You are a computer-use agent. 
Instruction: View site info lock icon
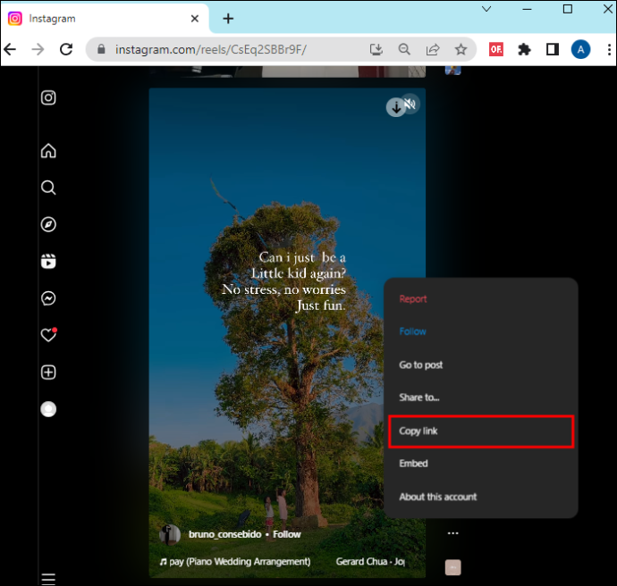pyautogui.click(x=101, y=49)
